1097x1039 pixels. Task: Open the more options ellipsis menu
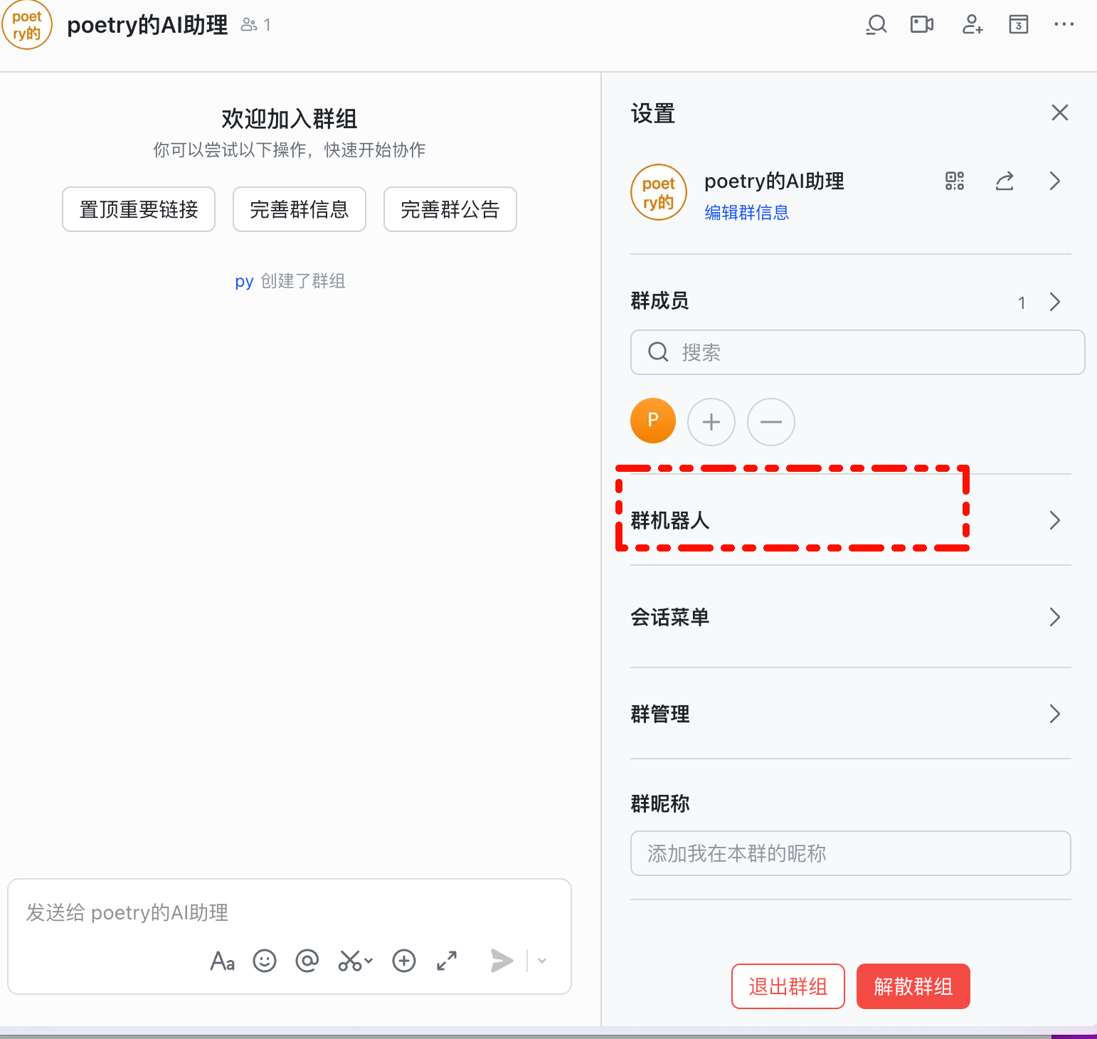pos(1064,25)
